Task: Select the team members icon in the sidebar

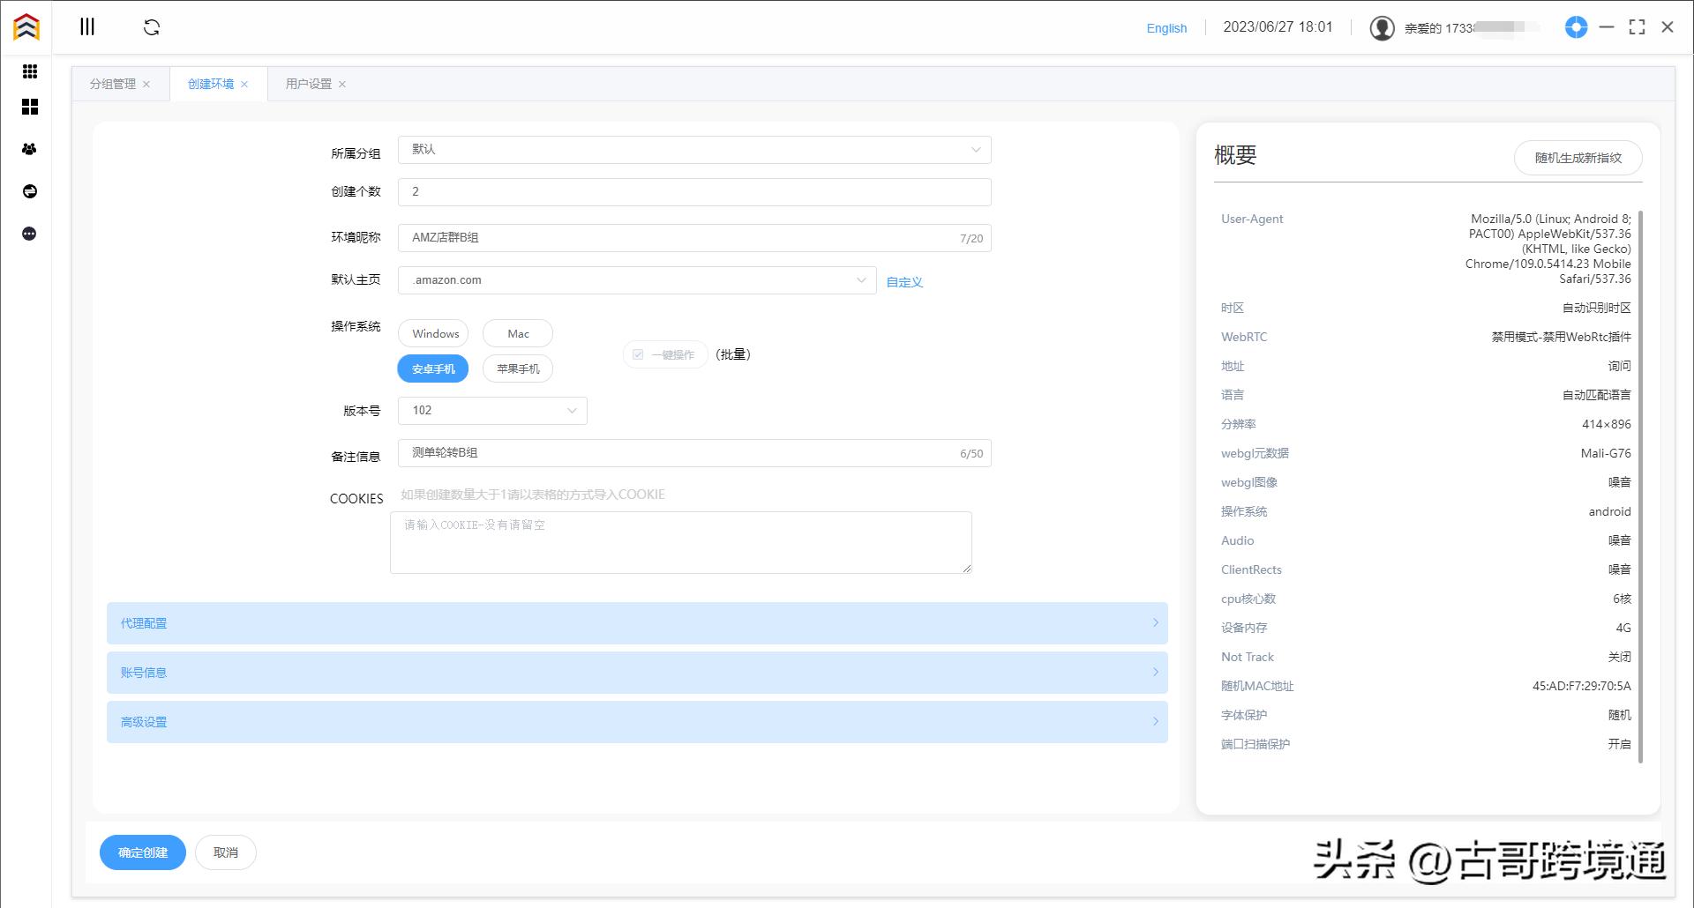Action: [x=29, y=149]
